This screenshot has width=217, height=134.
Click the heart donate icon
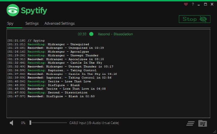[186, 4]
